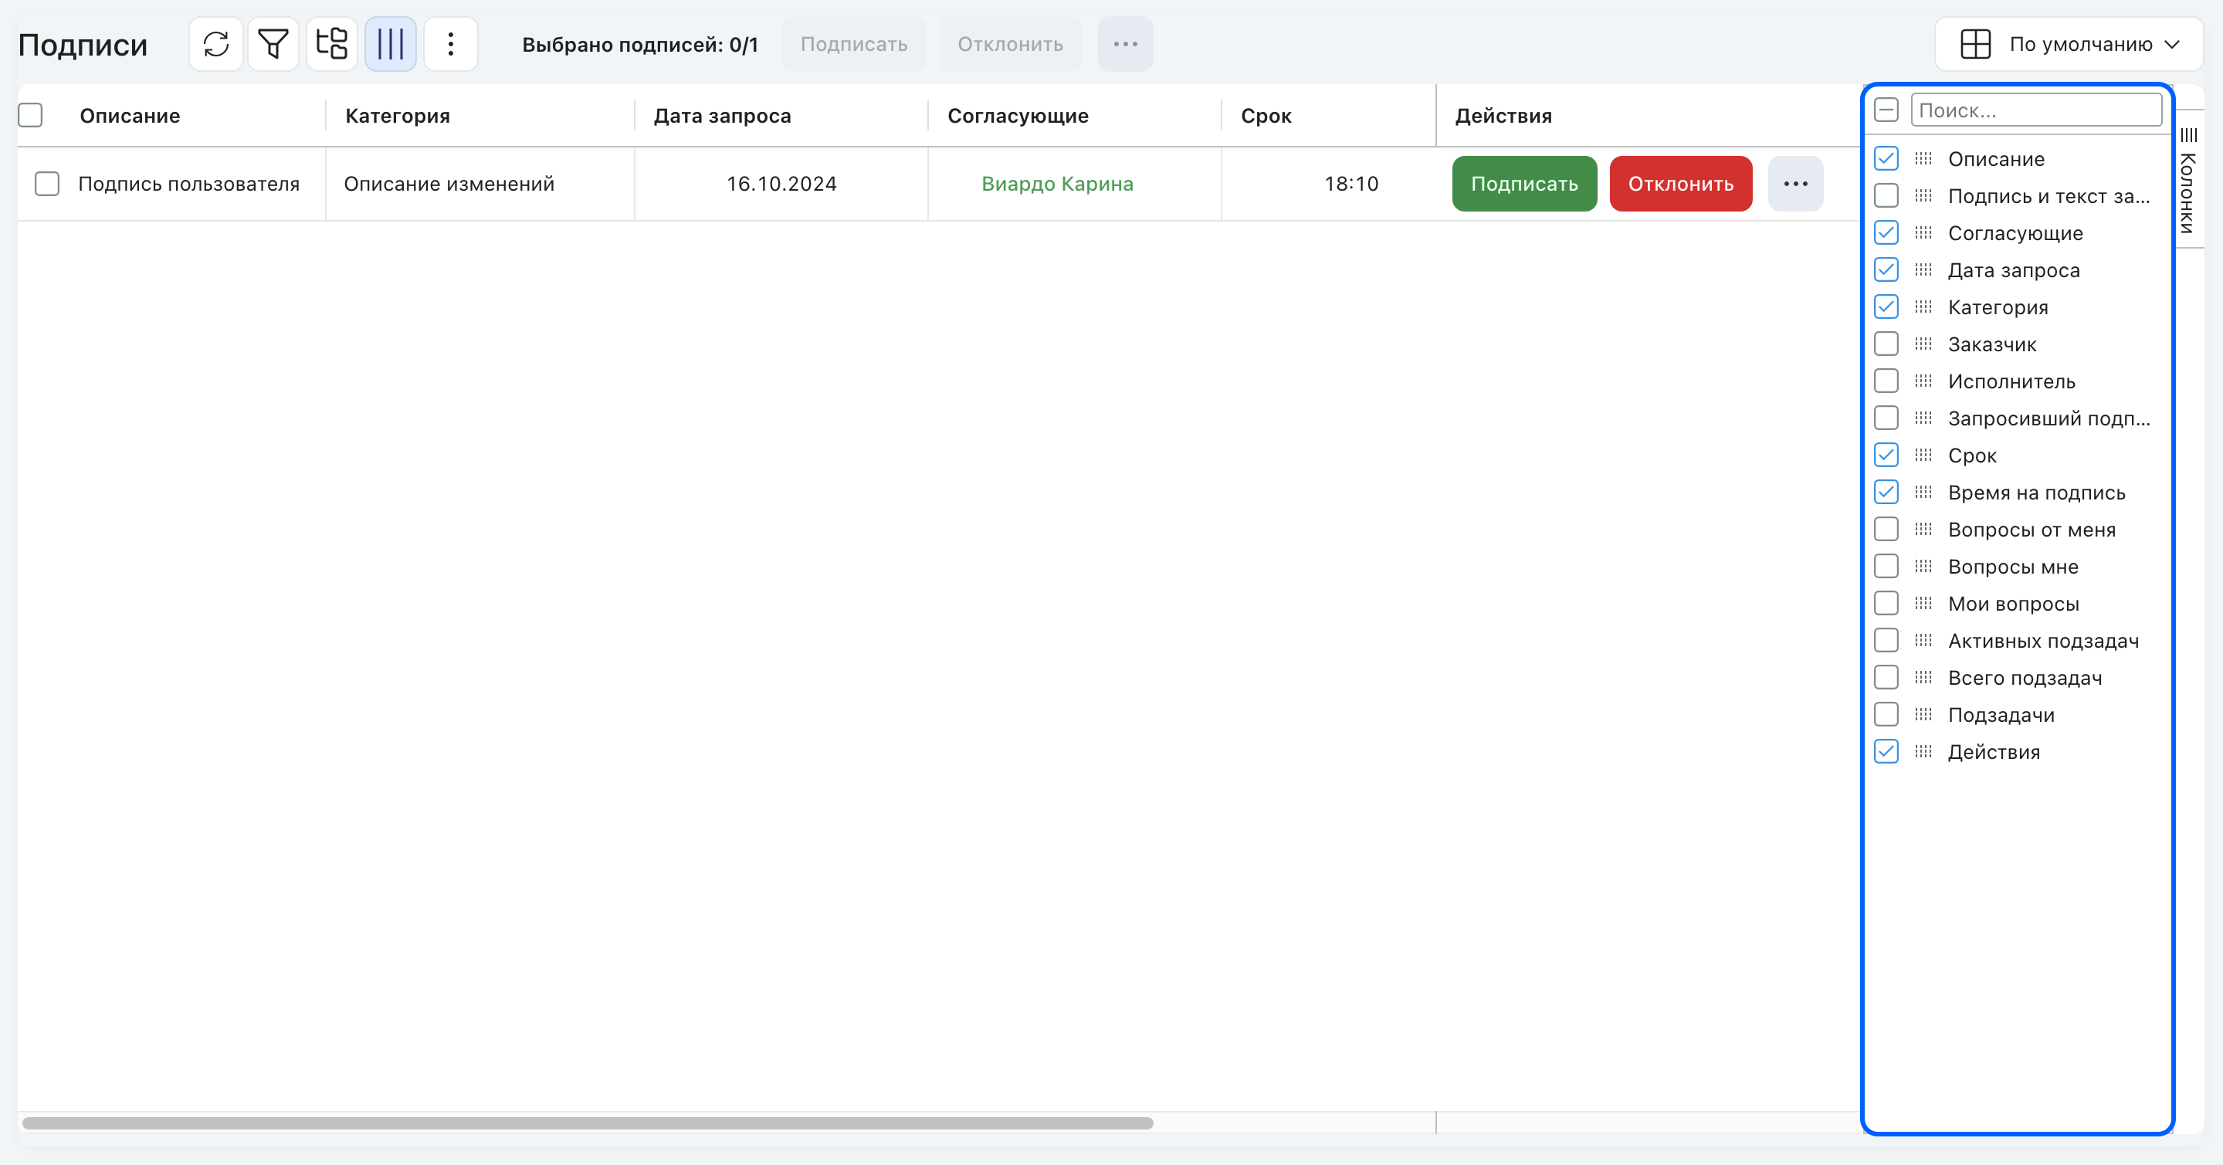Click the drag handle beside Дата запроса

tap(1923, 270)
